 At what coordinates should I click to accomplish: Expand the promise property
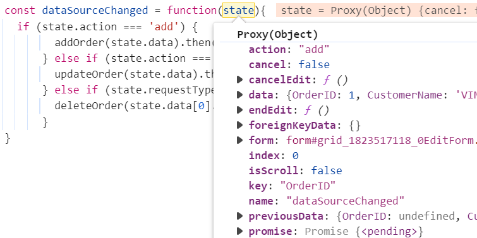(x=239, y=231)
